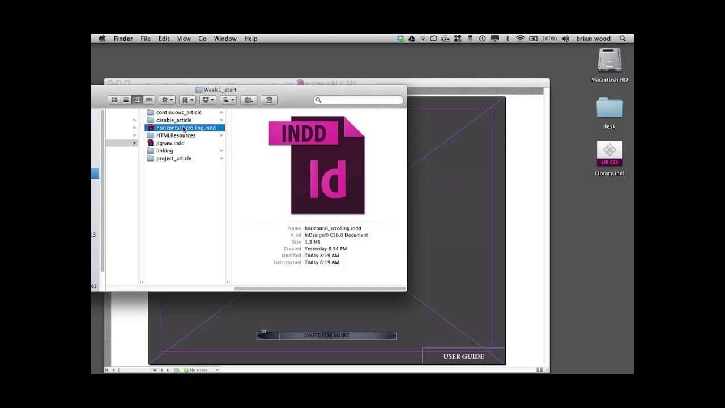Screen dimensions: 725x408
Task: Select the HTMLResources folder
Action: (x=185, y=135)
